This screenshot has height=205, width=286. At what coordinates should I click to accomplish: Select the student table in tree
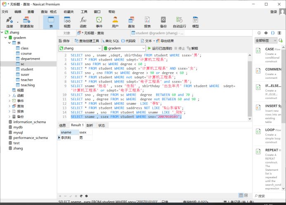[27, 69]
